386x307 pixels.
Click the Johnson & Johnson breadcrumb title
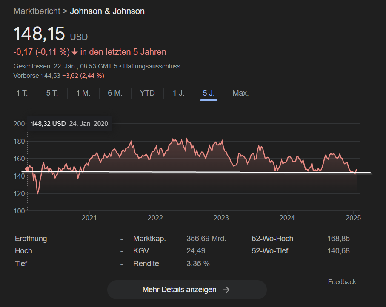107,11
